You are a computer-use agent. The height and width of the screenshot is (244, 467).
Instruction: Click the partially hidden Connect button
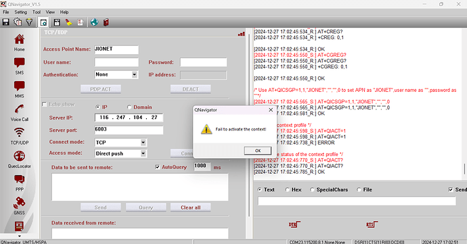pos(182,153)
